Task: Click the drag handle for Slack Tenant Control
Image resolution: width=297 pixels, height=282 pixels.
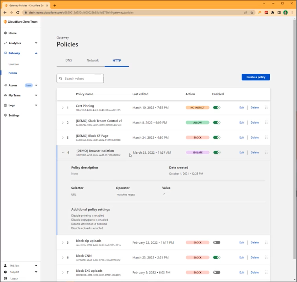Action: click(266, 122)
